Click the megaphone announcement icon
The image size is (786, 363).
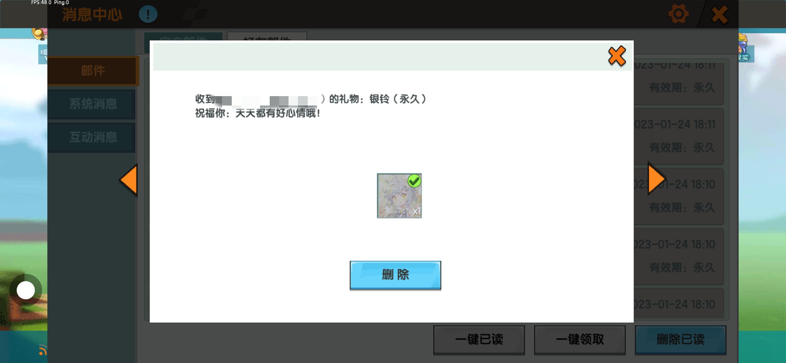click(43, 54)
